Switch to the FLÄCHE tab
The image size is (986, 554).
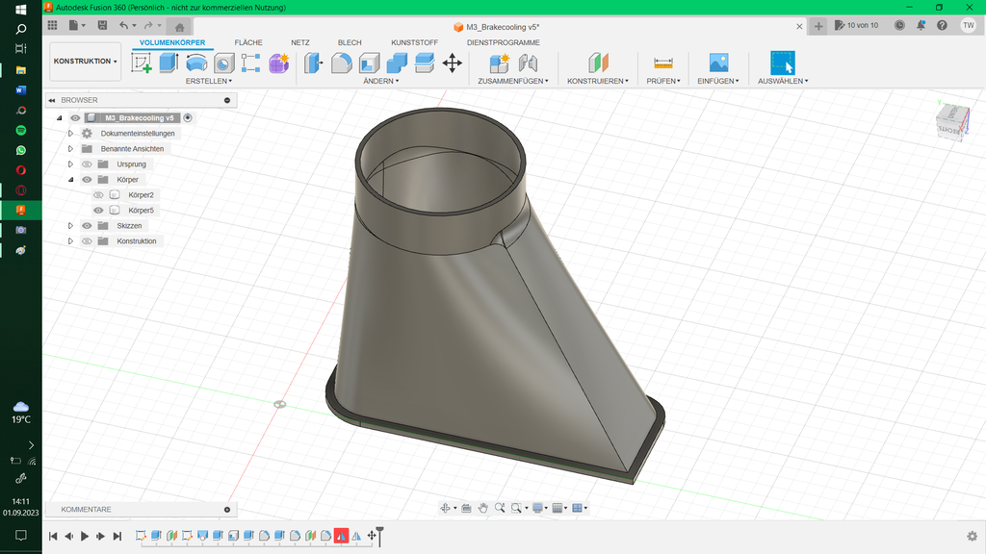pyautogui.click(x=248, y=42)
